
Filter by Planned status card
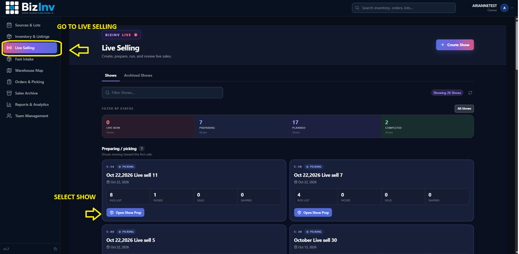(x=334, y=126)
